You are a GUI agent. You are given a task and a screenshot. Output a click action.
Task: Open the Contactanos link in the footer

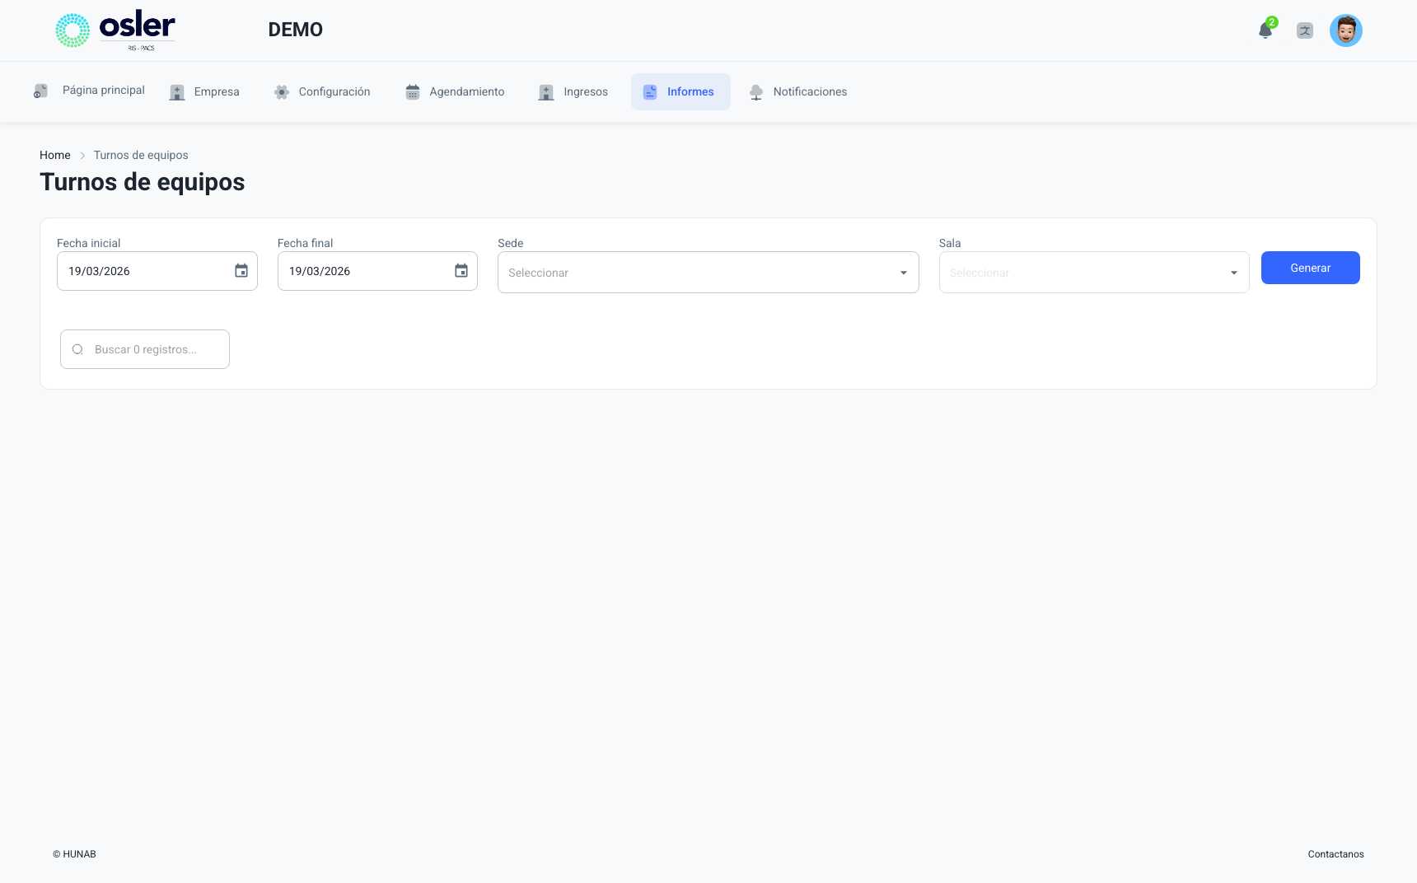click(x=1335, y=854)
